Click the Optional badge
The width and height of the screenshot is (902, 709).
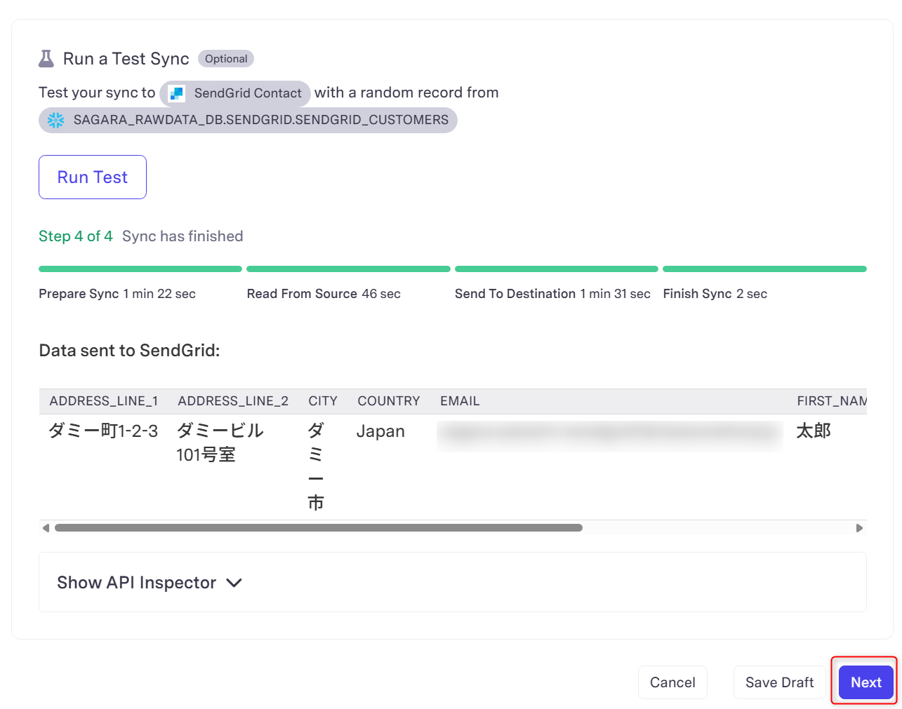click(226, 59)
